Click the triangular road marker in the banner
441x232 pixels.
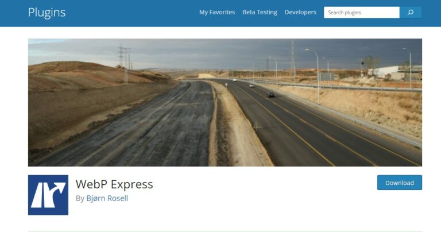pos(257,126)
